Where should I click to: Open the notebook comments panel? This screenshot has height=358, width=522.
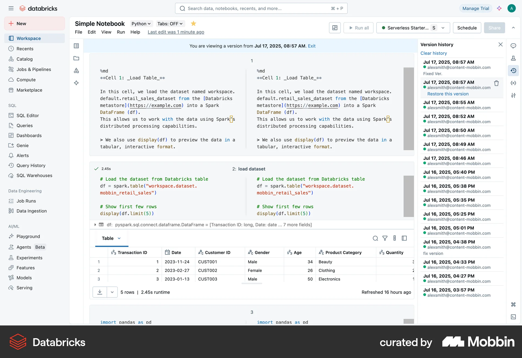tap(514, 46)
